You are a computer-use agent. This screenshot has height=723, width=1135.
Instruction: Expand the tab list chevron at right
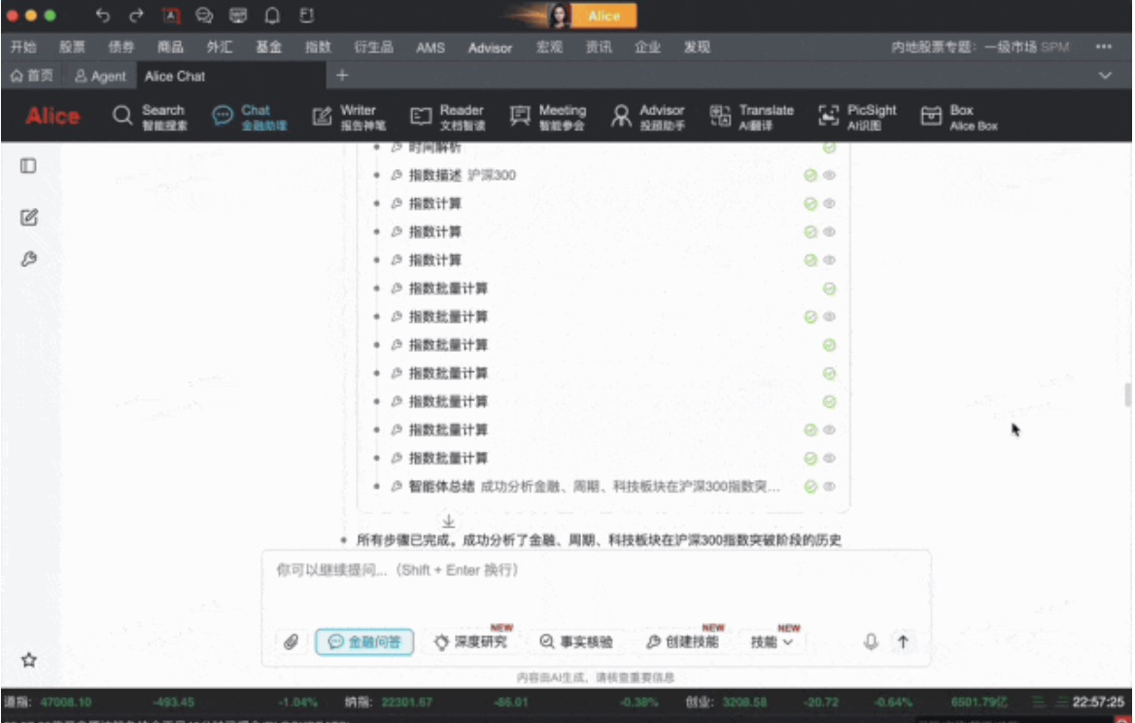(x=1105, y=75)
